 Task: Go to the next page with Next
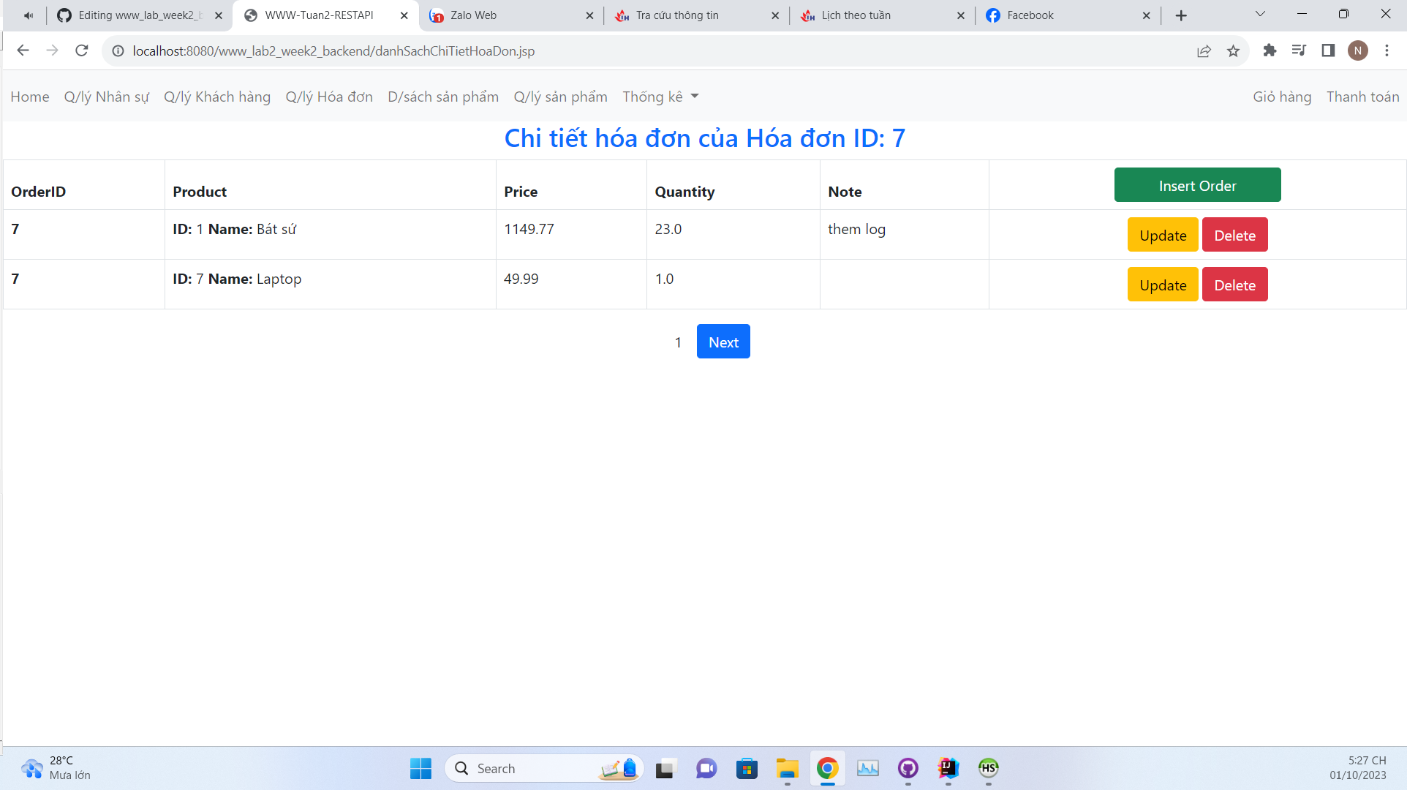(723, 341)
